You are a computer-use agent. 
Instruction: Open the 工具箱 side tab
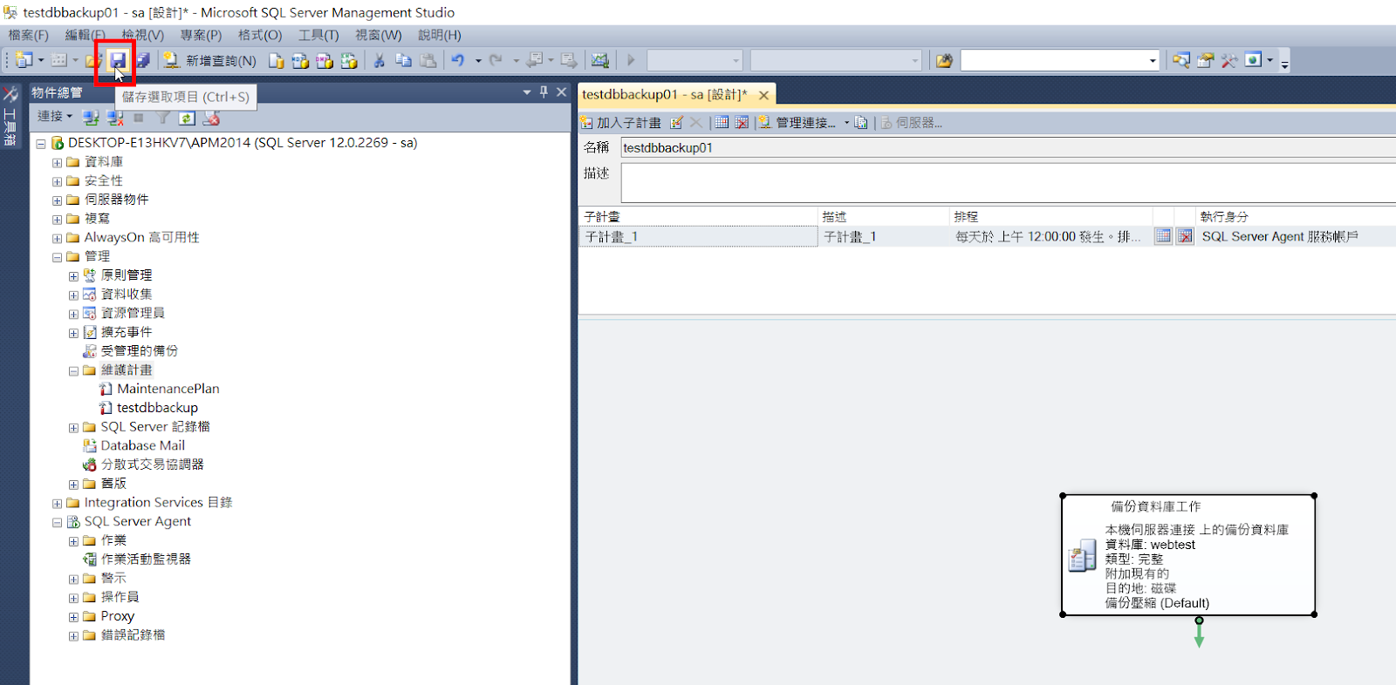(10, 116)
